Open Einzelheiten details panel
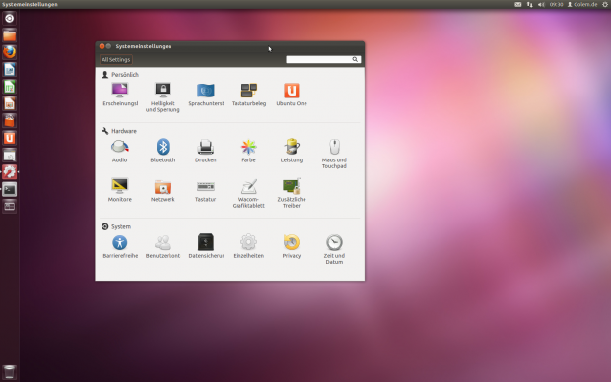611x382 pixels. [x=248, y=246]
